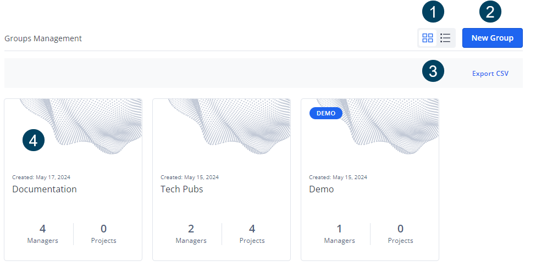Screen dimensions: 536x272
Task: Open the Documentation group card title
Action: [x=45, y=189]
